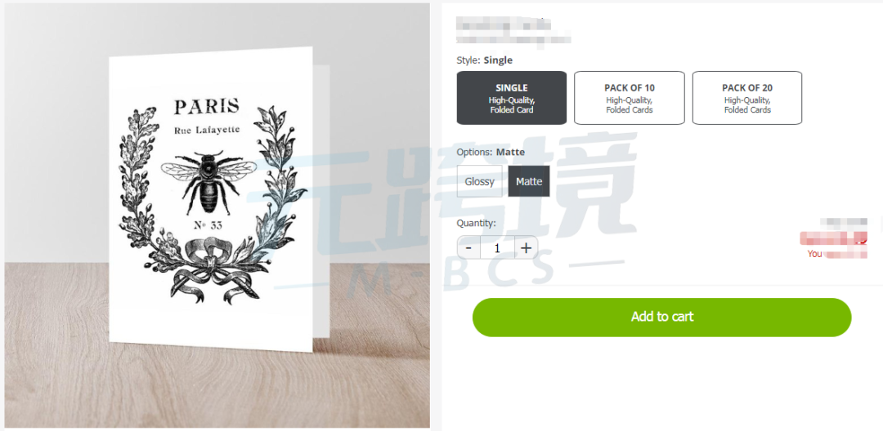Choose the Pack of 10 style
Image resolution: width=883 pixels, height=431 pixels.
click(x=629, y=98)
